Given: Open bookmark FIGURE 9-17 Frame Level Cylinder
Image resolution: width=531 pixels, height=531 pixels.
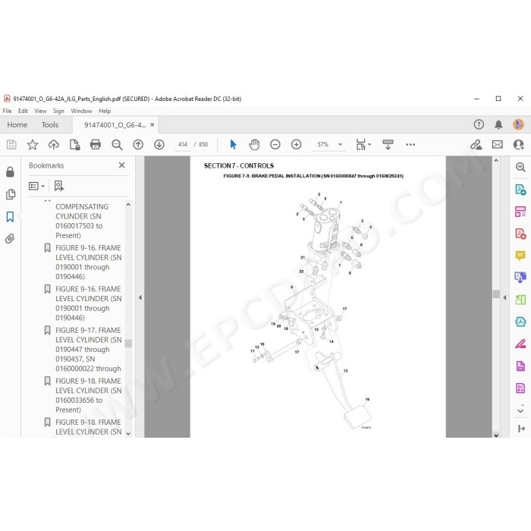Looking at the screenshot, I should pos(89,350).
